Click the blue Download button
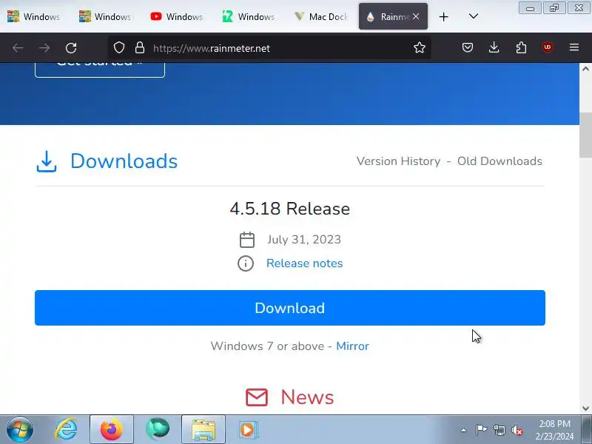This screenshot has width=592, height=444. click(290, 308)
